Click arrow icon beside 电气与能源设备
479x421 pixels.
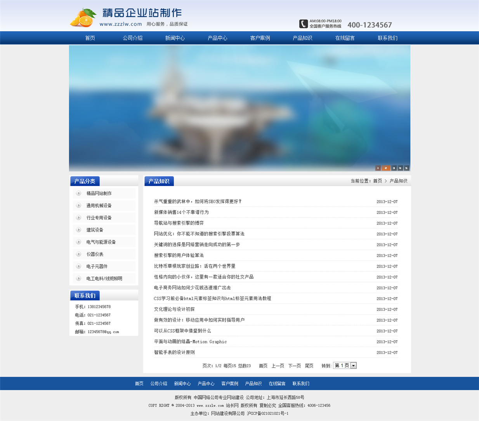[x=78, y=242]
